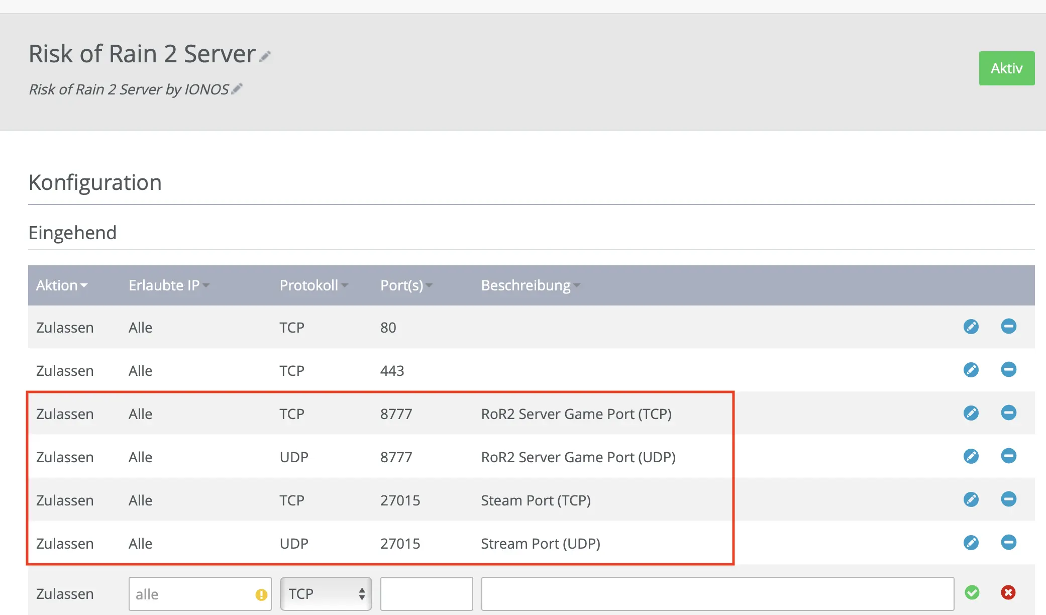Image resolution: width=1046 pixels, height=615 pixels.
Task: Edit the Steam Port (TCP) rule
Action: pos(971,499)
